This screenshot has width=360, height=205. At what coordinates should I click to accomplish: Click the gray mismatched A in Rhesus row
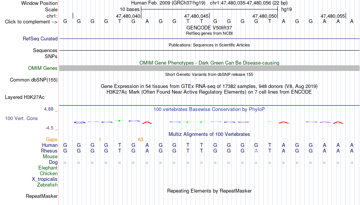256,151
